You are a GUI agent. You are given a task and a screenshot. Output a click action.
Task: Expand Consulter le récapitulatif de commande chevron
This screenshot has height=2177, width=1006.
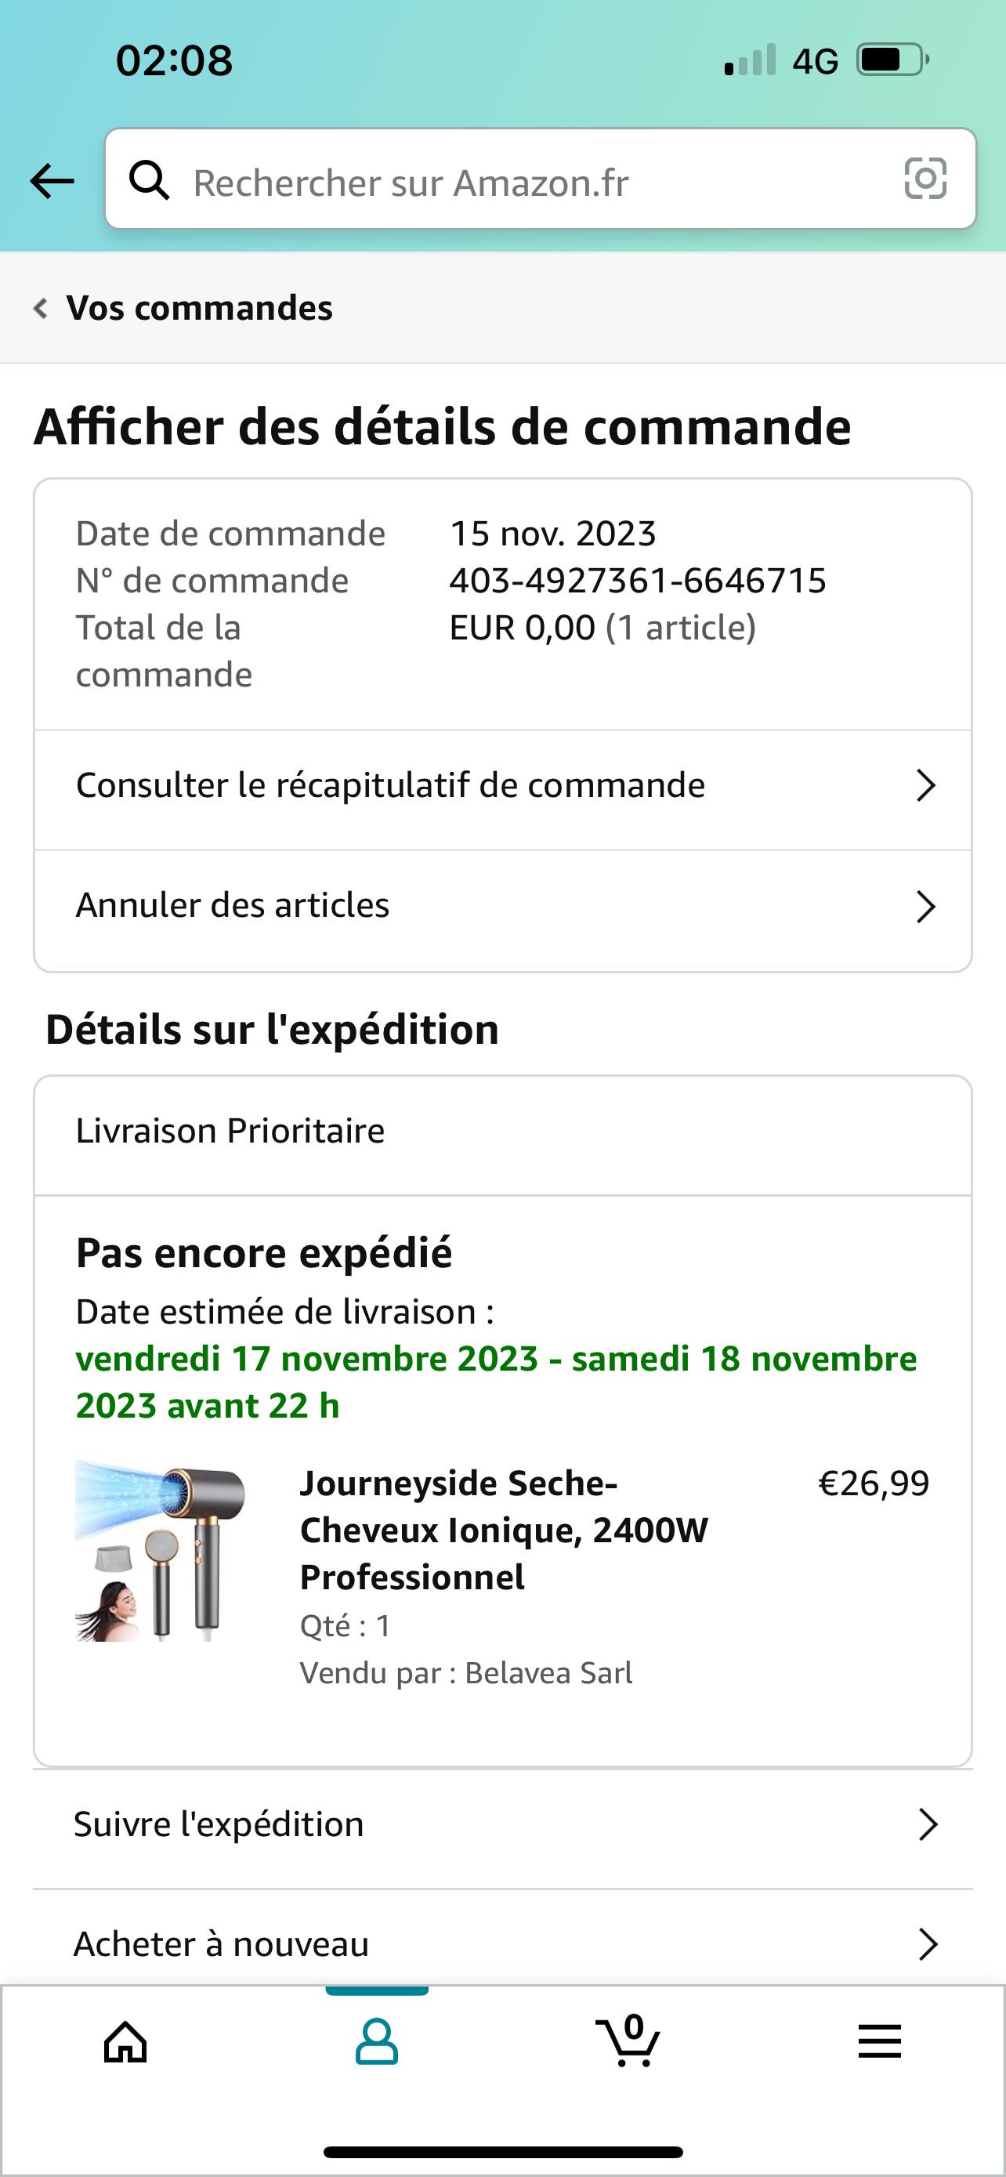pos(926,786)
